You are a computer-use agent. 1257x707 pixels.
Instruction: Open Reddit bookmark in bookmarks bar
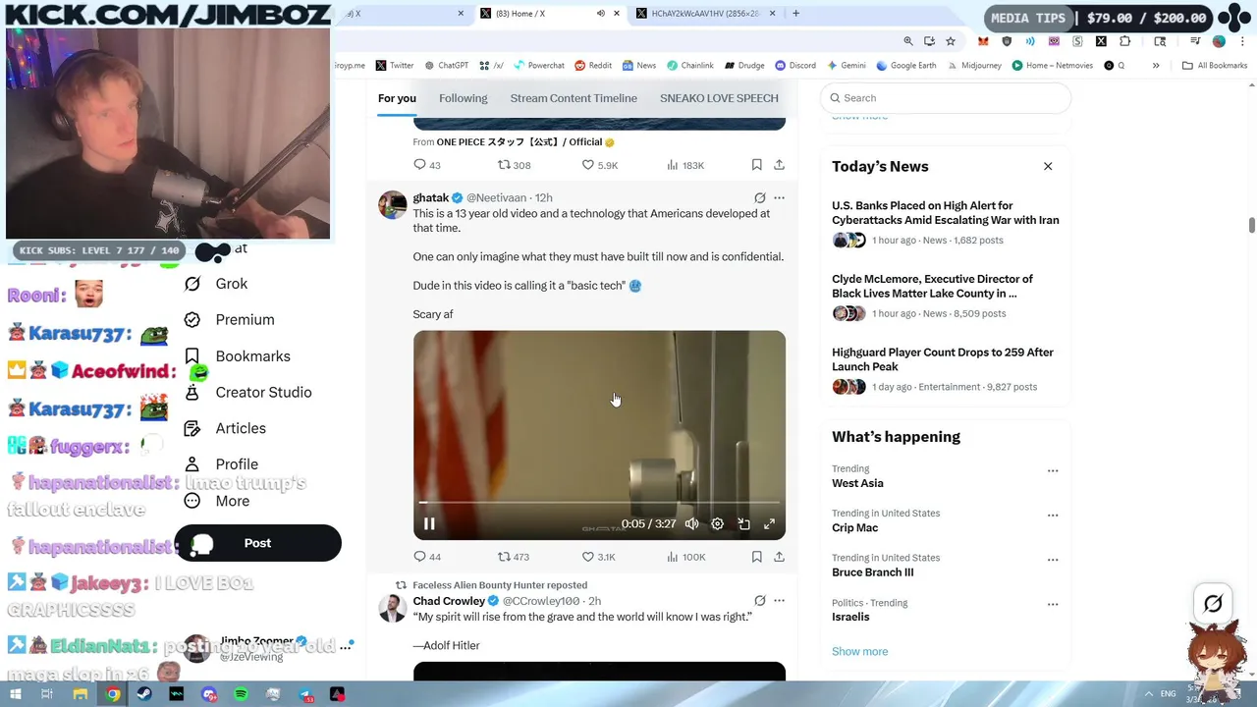[x=593, y=66]
